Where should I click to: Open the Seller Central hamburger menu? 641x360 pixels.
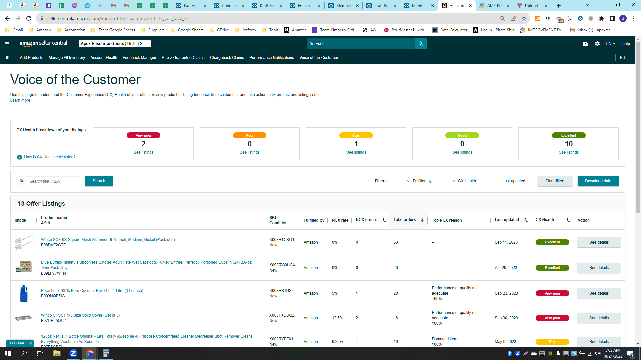coord(7,44)
